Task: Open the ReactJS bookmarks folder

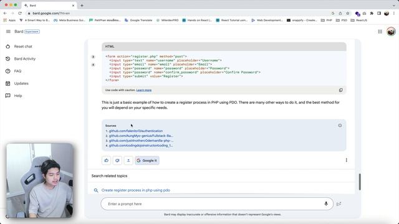Action: (x=359, y=20)
